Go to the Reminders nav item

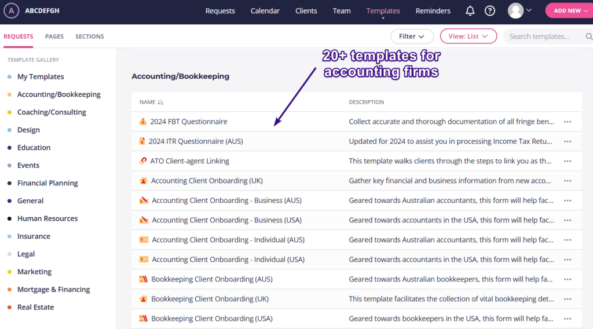click(x=433, y=10)
